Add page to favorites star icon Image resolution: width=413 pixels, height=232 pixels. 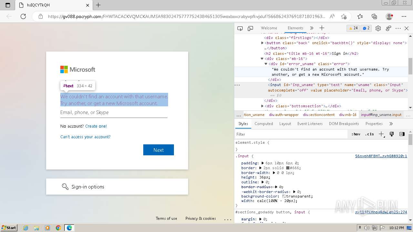pos(344,16)
